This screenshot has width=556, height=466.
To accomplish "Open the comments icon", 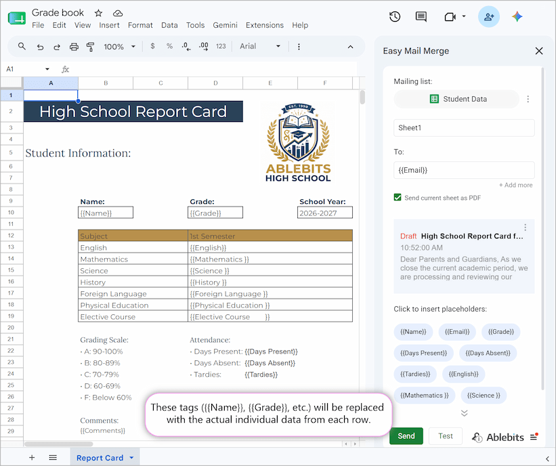I will coord(421,17).
